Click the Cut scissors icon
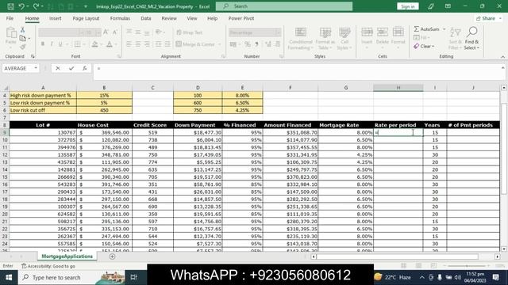508x285 pixels. (23, 30)
